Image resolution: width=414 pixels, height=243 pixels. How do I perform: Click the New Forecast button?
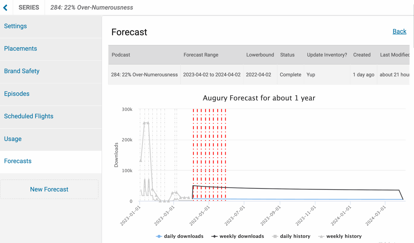(49, 189)
